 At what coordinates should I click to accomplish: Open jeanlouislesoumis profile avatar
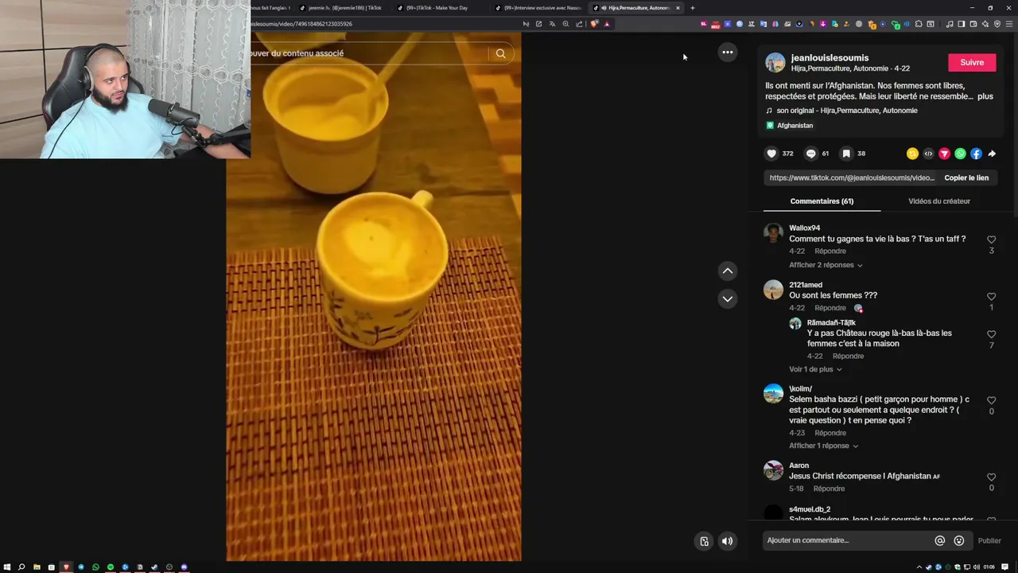point(775,63)
